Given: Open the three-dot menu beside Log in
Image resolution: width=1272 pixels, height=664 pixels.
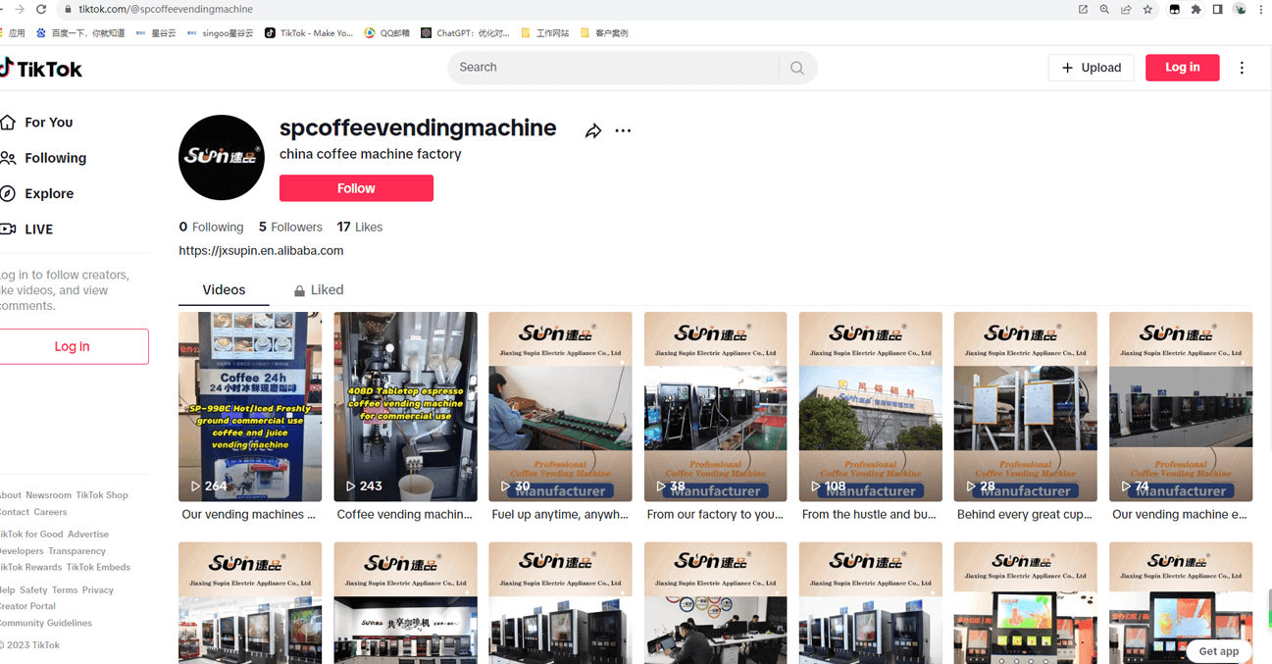Looking at the screenshot, I should click(x=1242, y=68).
